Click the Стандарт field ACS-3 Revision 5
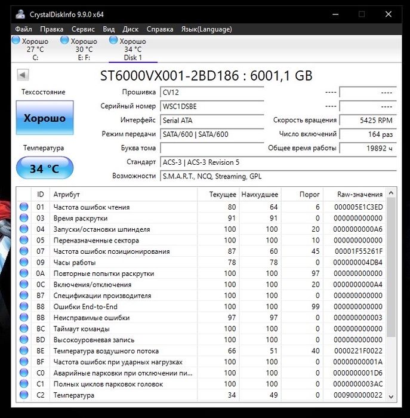Viewport: 410px width, 418px height. 278,162
